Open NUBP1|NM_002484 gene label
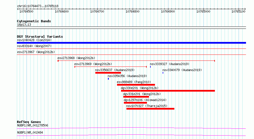Viewport: 254px width, 139px height. pos(30,132)
